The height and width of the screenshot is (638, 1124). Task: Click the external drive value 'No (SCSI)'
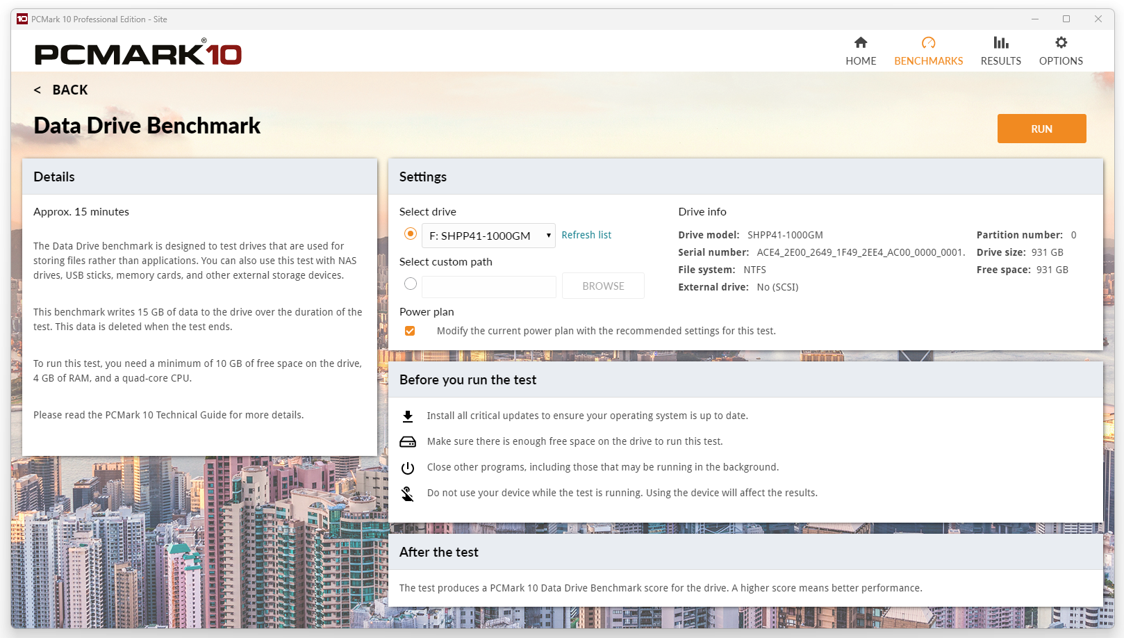click(x=777, y=287)
